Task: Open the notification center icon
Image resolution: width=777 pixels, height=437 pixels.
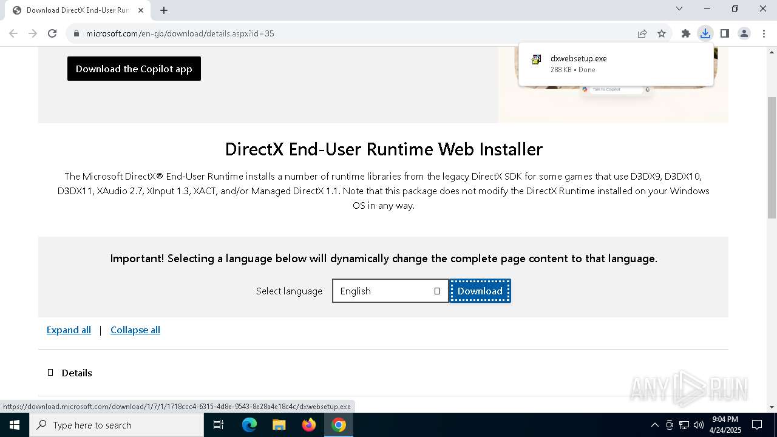Action: tap(757, 425)
